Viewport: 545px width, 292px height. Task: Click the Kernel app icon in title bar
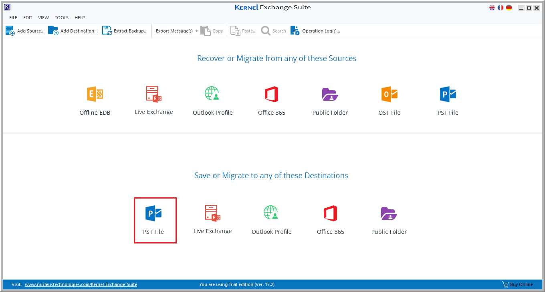pos(7,7)
